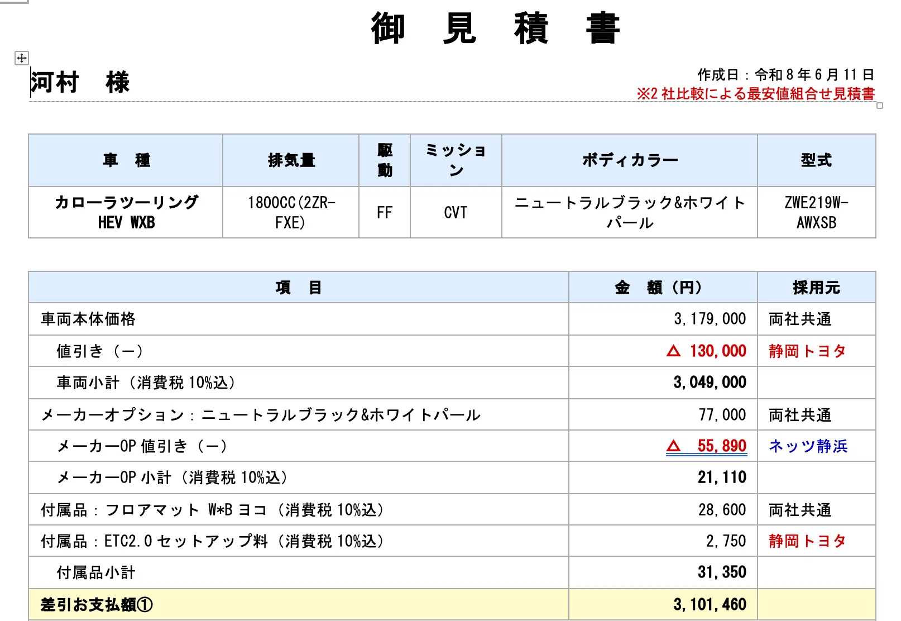Click the CVT transmission cell
The width and height of the screenshot is (901, 621).
coord(456,212)
